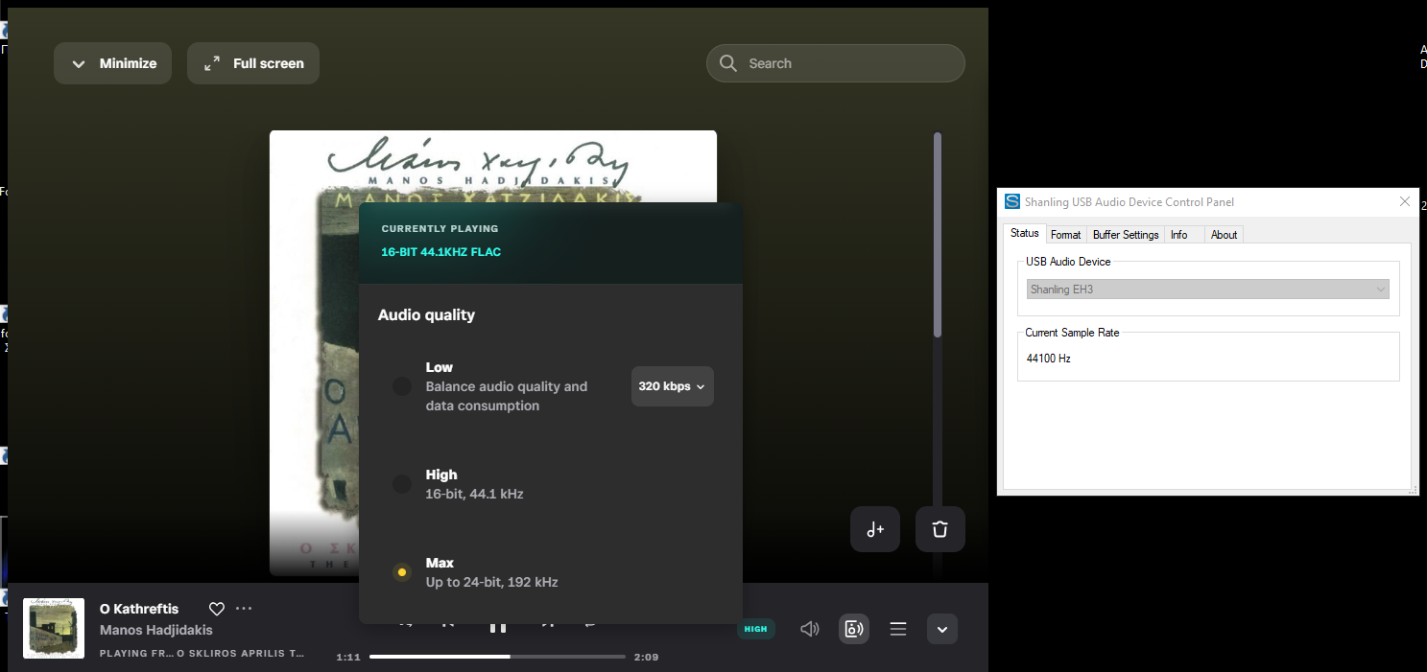Switch to the Format tab
Viewport: 1427px width, 672px height.
[x=1065, y=235]
